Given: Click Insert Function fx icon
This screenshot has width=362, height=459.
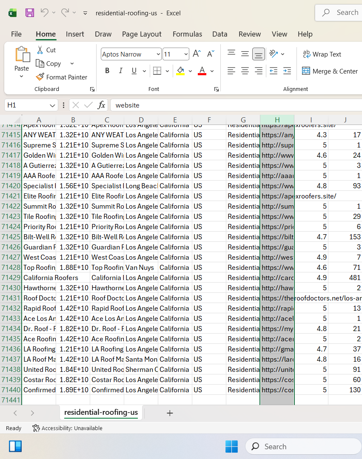Looking at the screenshot, I should (x=101, y=105).
